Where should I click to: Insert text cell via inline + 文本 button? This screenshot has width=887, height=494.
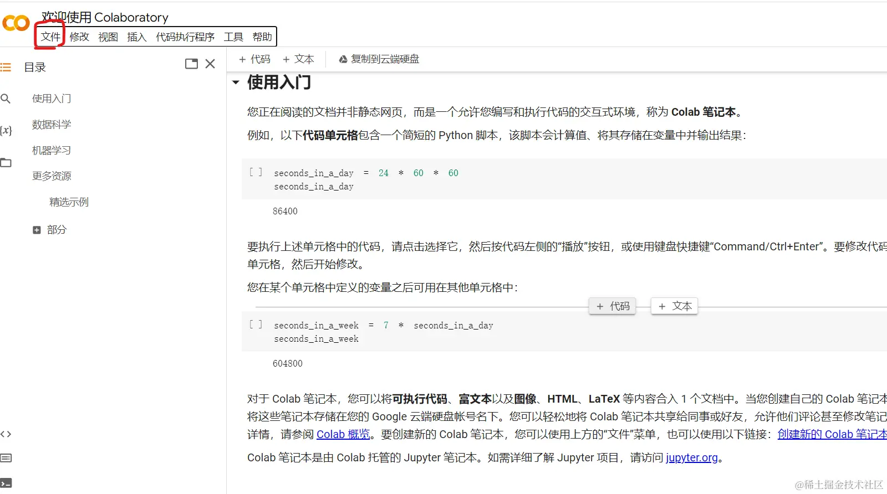pyautogui.click(x=675, y=306)
